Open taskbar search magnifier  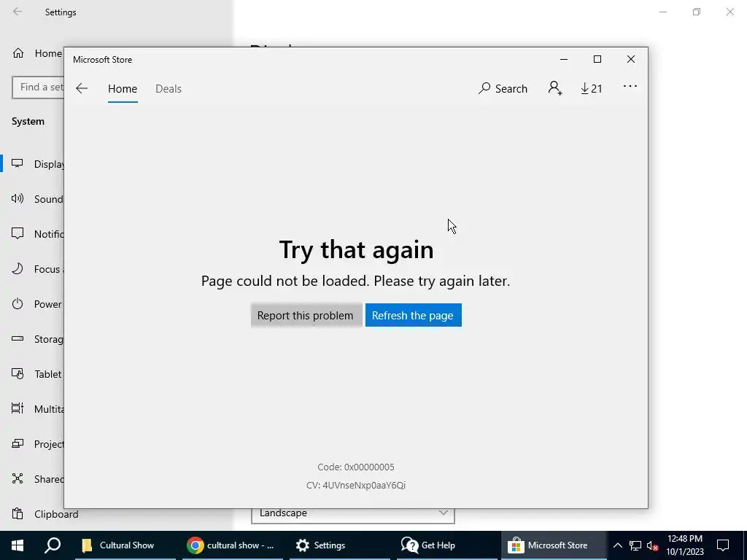pyautogui.click(x=53, y=545)
